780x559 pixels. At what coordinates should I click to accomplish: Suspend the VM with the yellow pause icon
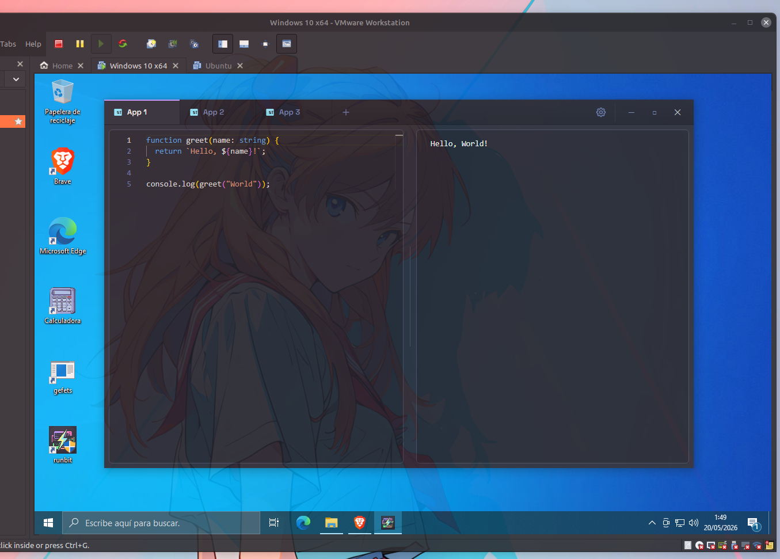[80, 44]
